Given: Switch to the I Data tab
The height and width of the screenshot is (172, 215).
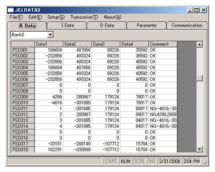Looking at the screenshot, I should point(67,25).
